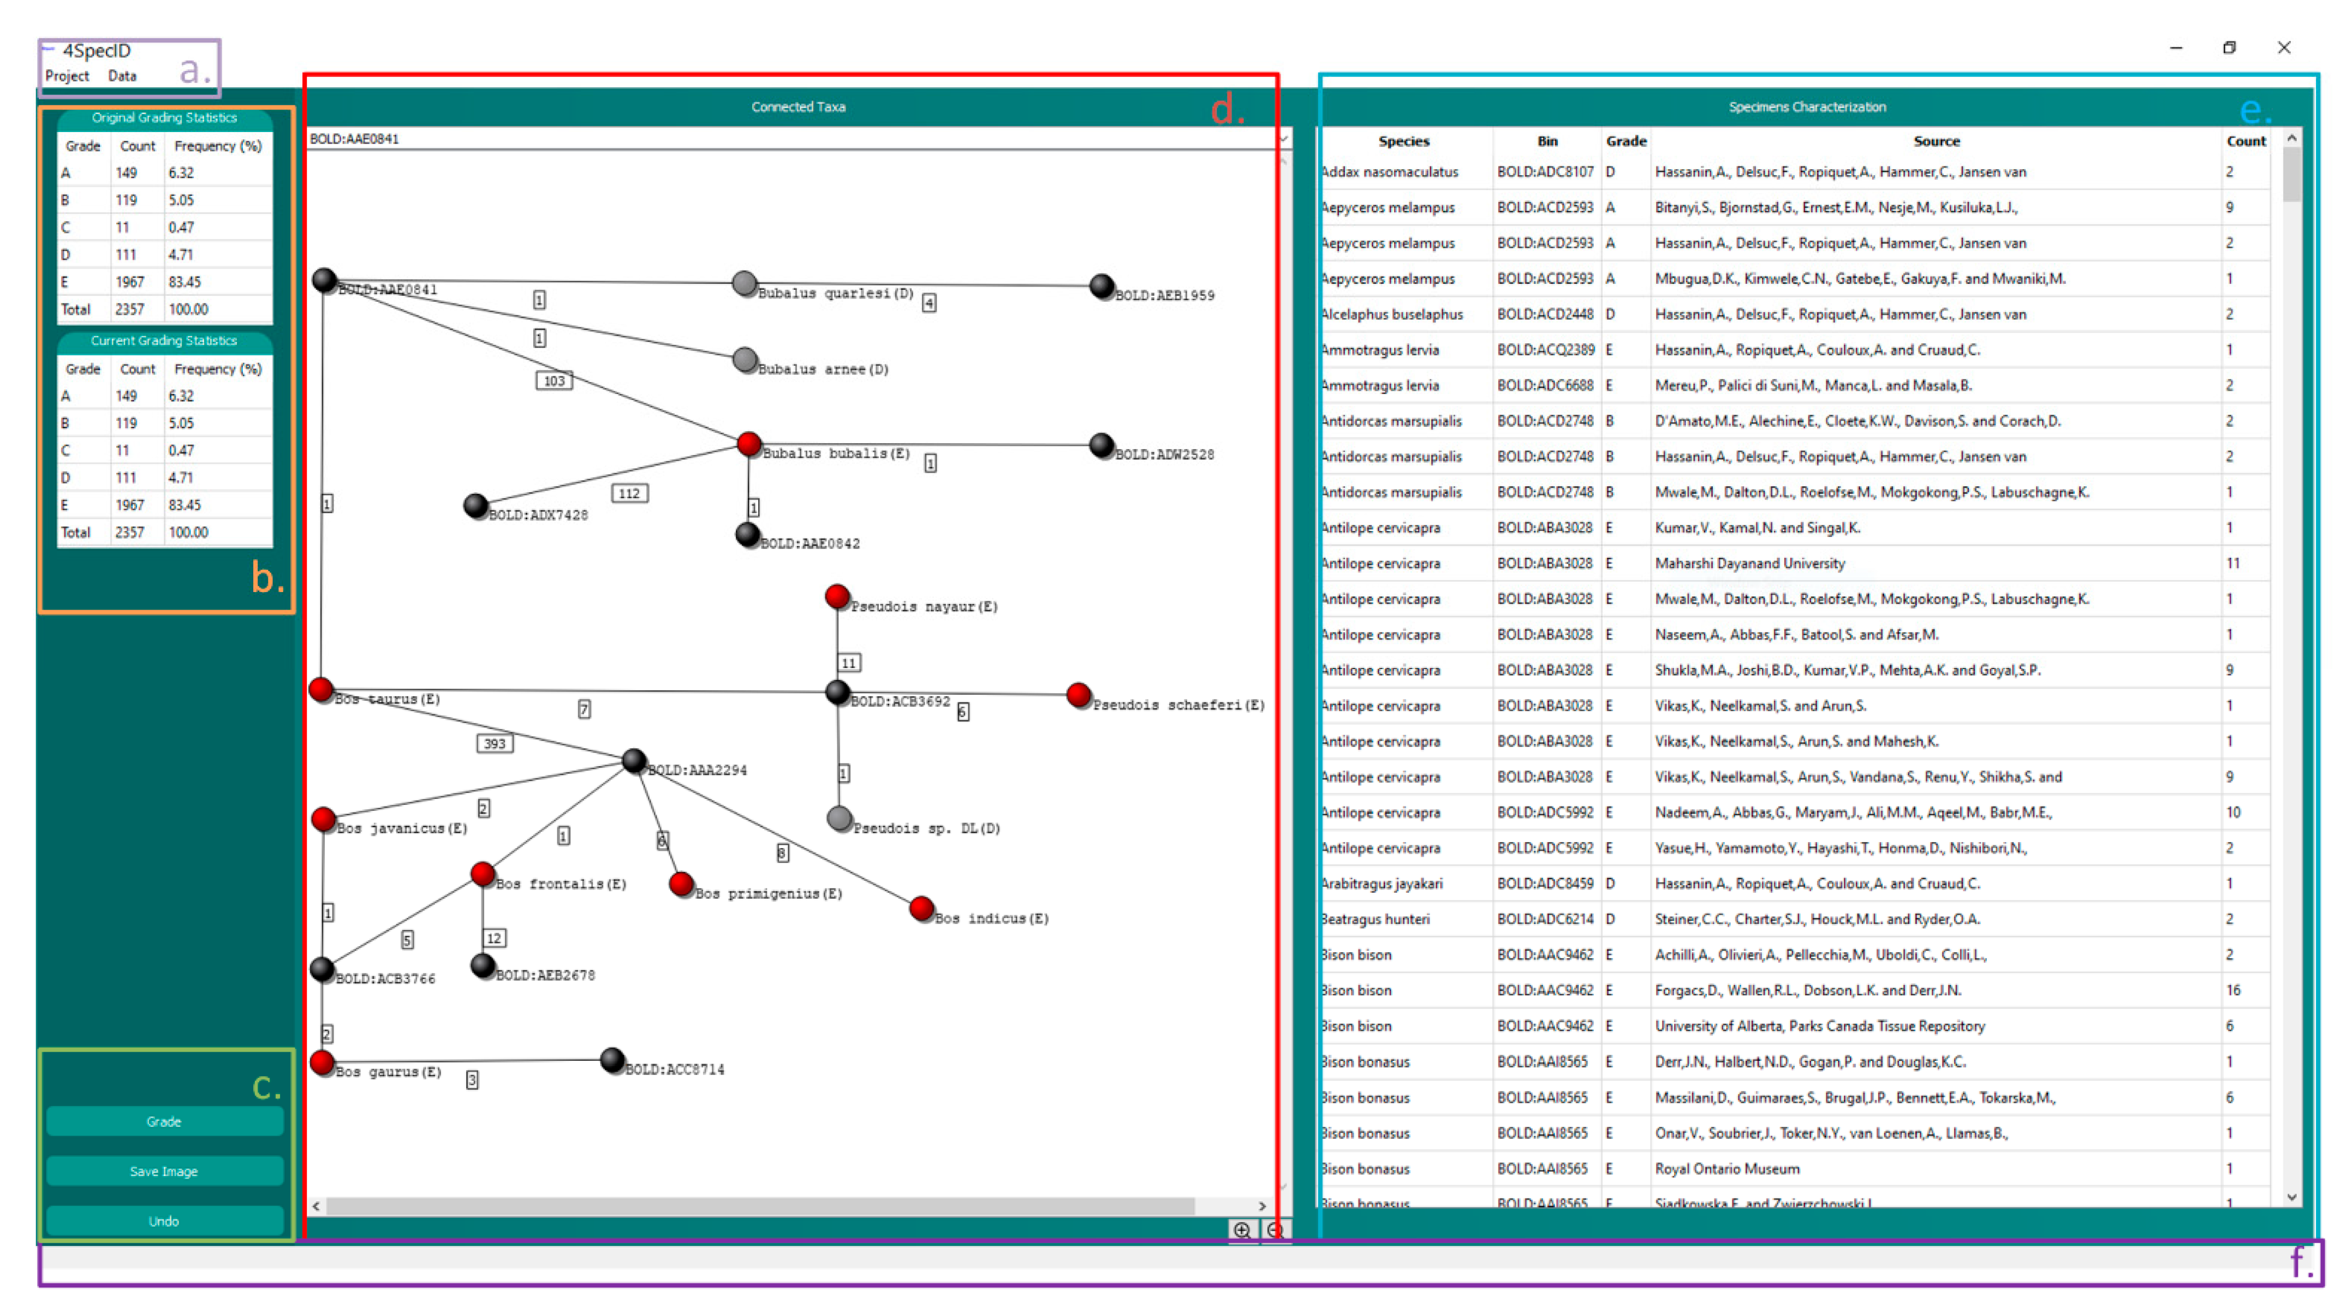The height and width of the screenshot is (1307, 2346).
Task: Select the red Pseudois nayaur node
Action: pyautogui.click(x=838, y=596)
